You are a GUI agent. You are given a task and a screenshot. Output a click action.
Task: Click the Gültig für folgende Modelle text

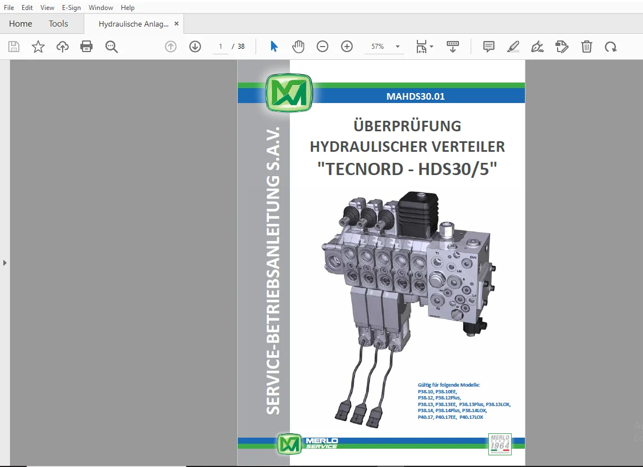click(448, 384)
